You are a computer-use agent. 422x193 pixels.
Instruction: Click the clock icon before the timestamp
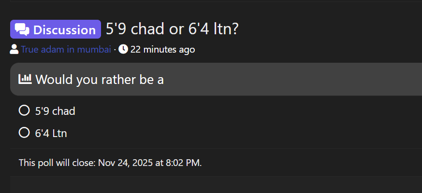coord(123,49)
